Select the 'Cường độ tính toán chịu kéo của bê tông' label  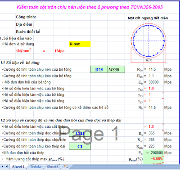37,76
